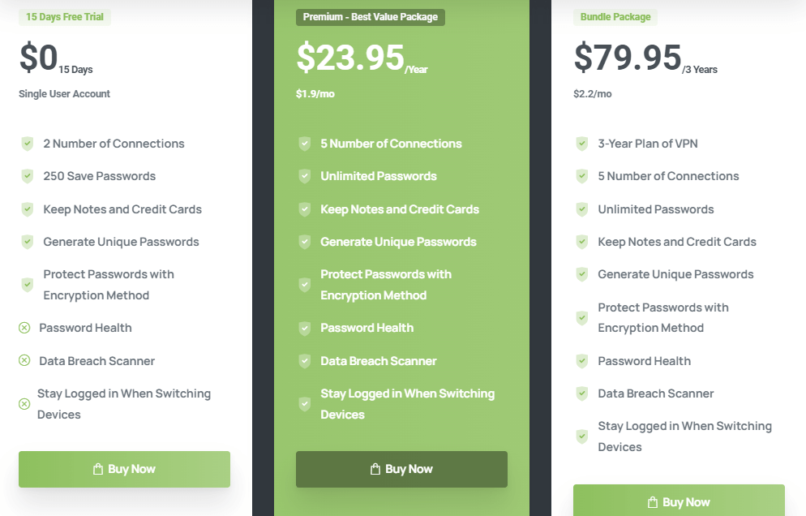Click shield icon beside 250 Save Passwords
The image size is (806, 516).
click(x=28, y=176)
